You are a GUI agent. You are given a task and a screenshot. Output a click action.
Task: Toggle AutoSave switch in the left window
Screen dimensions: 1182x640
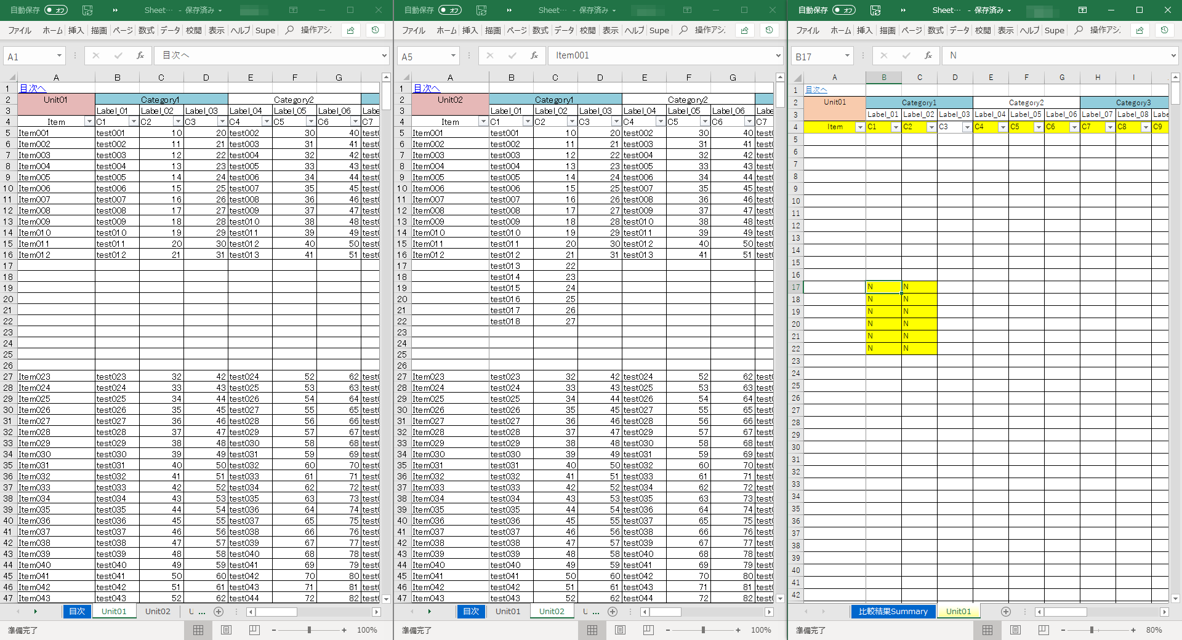coord(56,10)
